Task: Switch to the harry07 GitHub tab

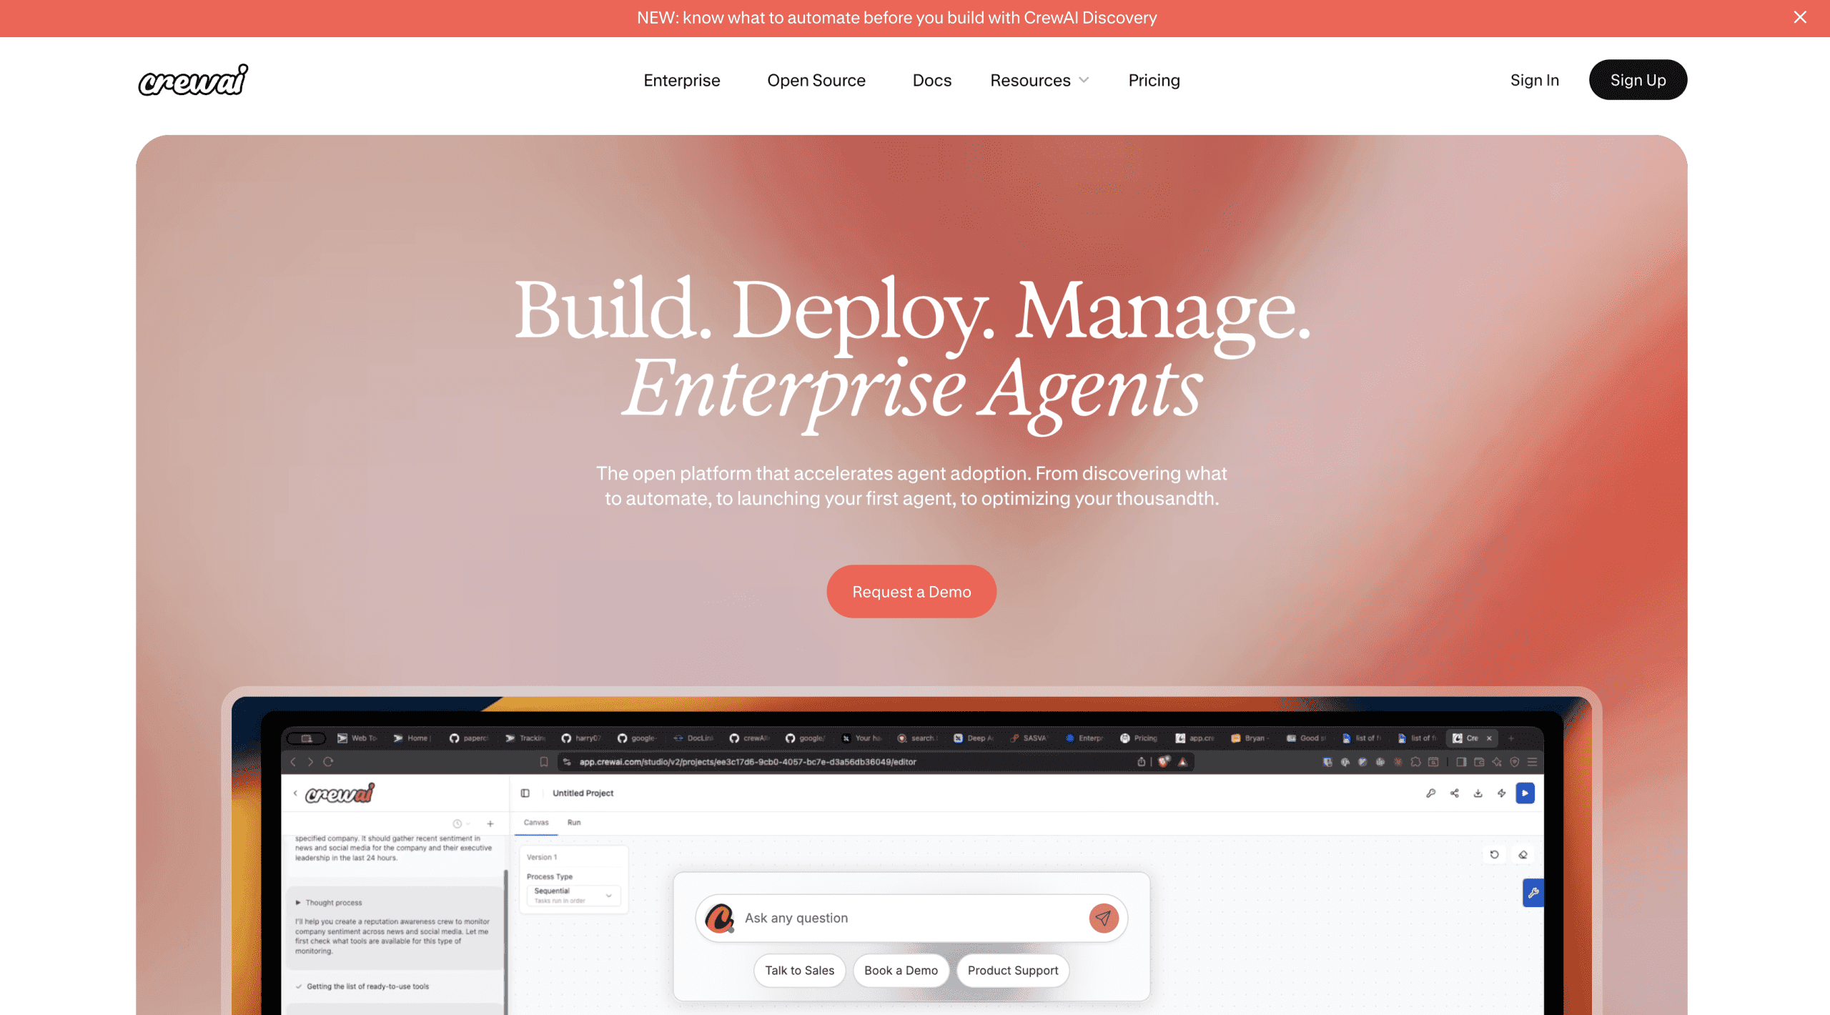Action: [x=581, y=738]
